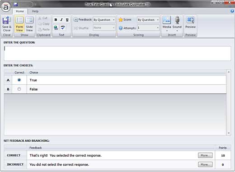Switch to Form View
This screenshot has height=172, width=235.
pos(19,24)
